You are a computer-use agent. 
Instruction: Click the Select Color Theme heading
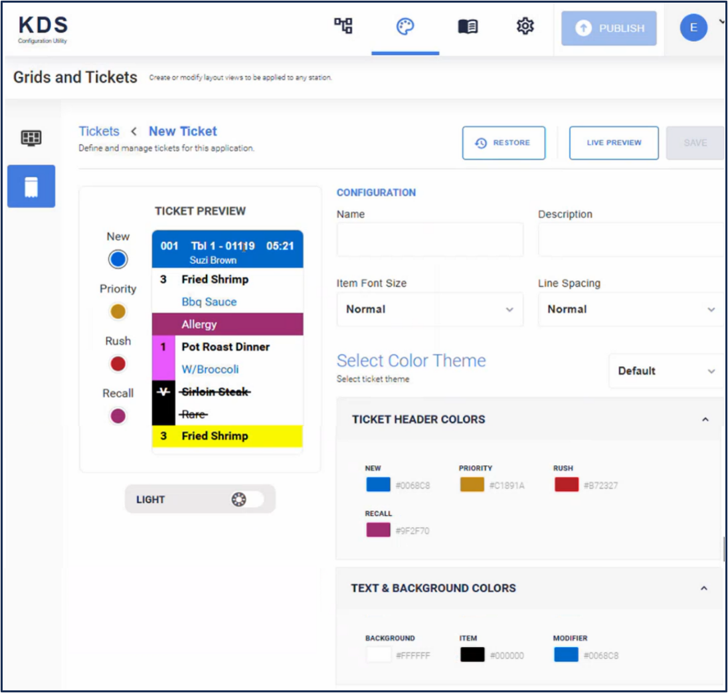[411, 361]
